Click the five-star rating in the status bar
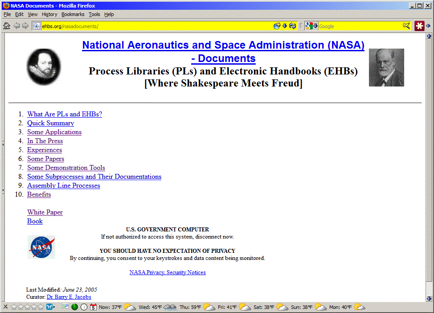Image resolution: width=434 pixels, height=313 pixels. (27, 307)
